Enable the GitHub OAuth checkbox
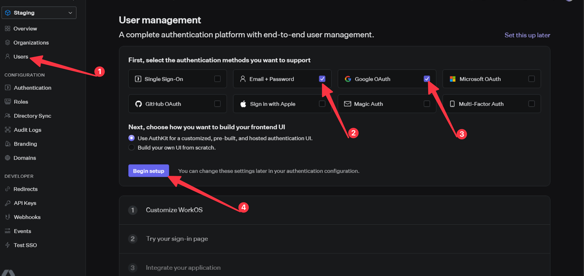Screen dimensions: 584x276 pyautogui.click(x=218, y=104)
